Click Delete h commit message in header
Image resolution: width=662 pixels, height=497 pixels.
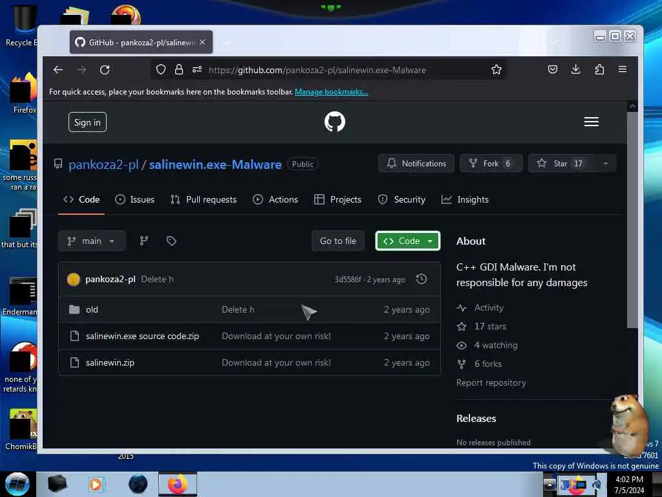pos(157,280)
